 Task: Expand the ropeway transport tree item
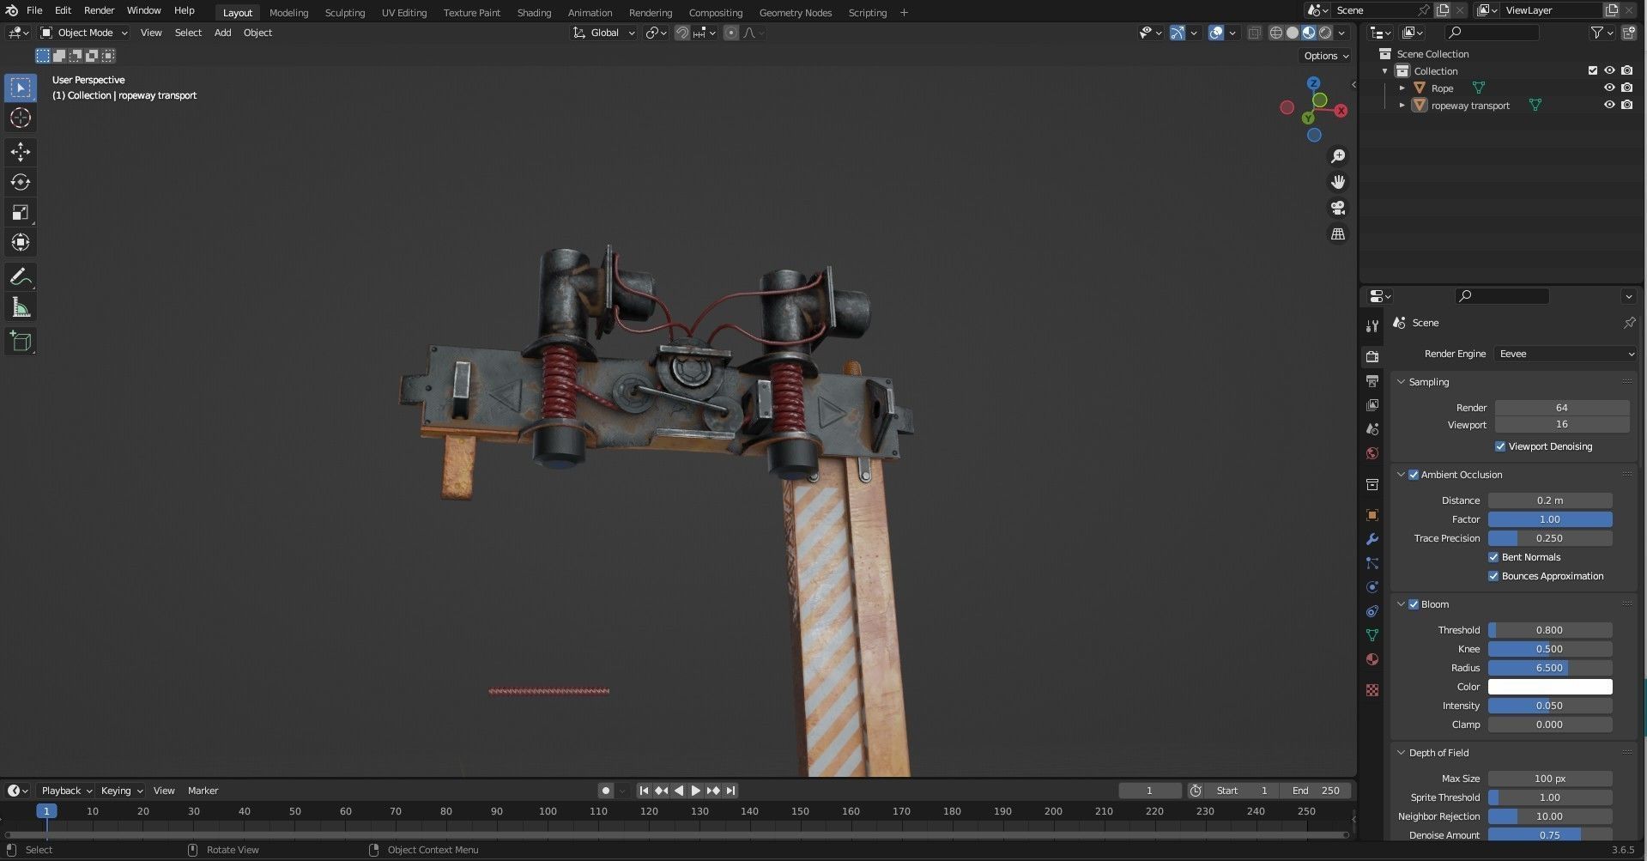click(x=1402, y=106)
